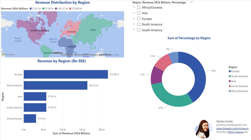
Task: Click the Microsoft Bing logo on map
Action: pyautogui.click(x=8, y=55)
